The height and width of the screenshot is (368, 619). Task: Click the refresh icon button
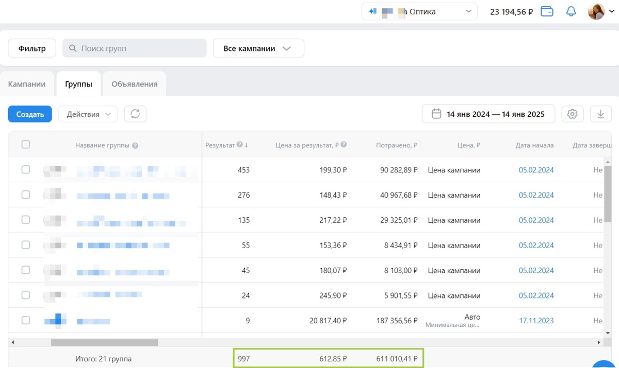[x=135, y=114]
